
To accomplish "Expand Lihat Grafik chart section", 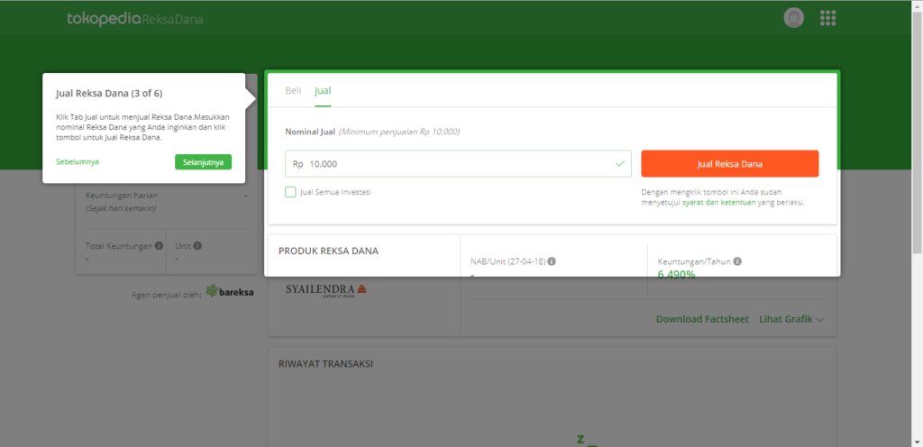I will point(791,319).
